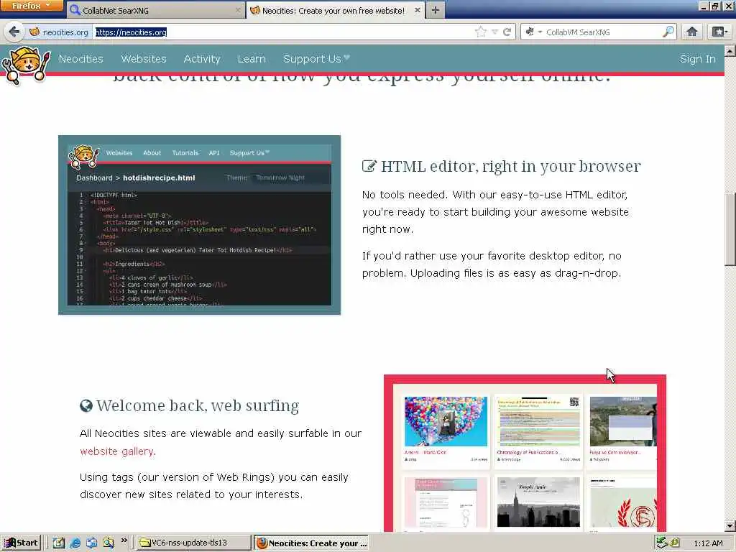Click the Windows Start button
This screenshot has width=736, height=552.
point(22,543)
